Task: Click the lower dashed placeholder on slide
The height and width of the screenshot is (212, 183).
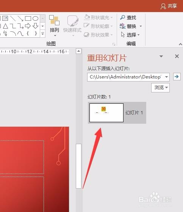Action: tap(22, 194)
